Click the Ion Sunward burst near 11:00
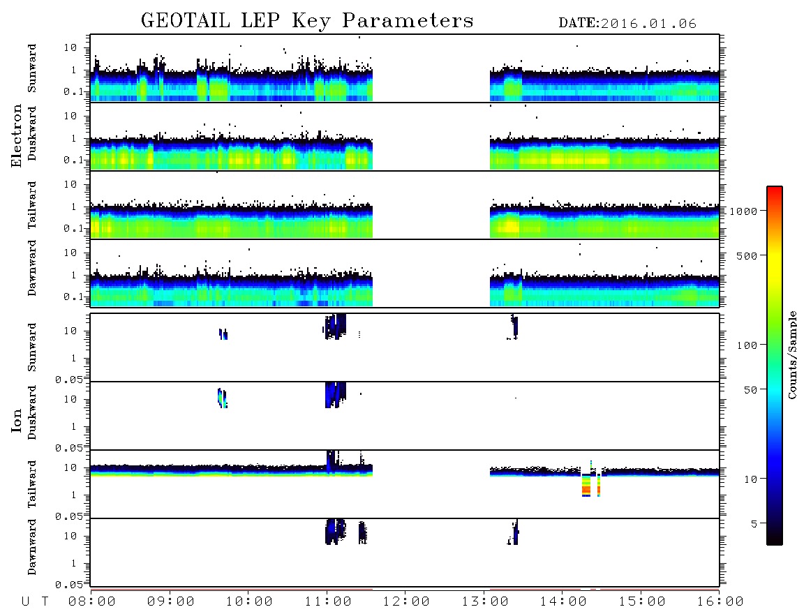Viewport: 797px width, 614px height. (335, 327)
